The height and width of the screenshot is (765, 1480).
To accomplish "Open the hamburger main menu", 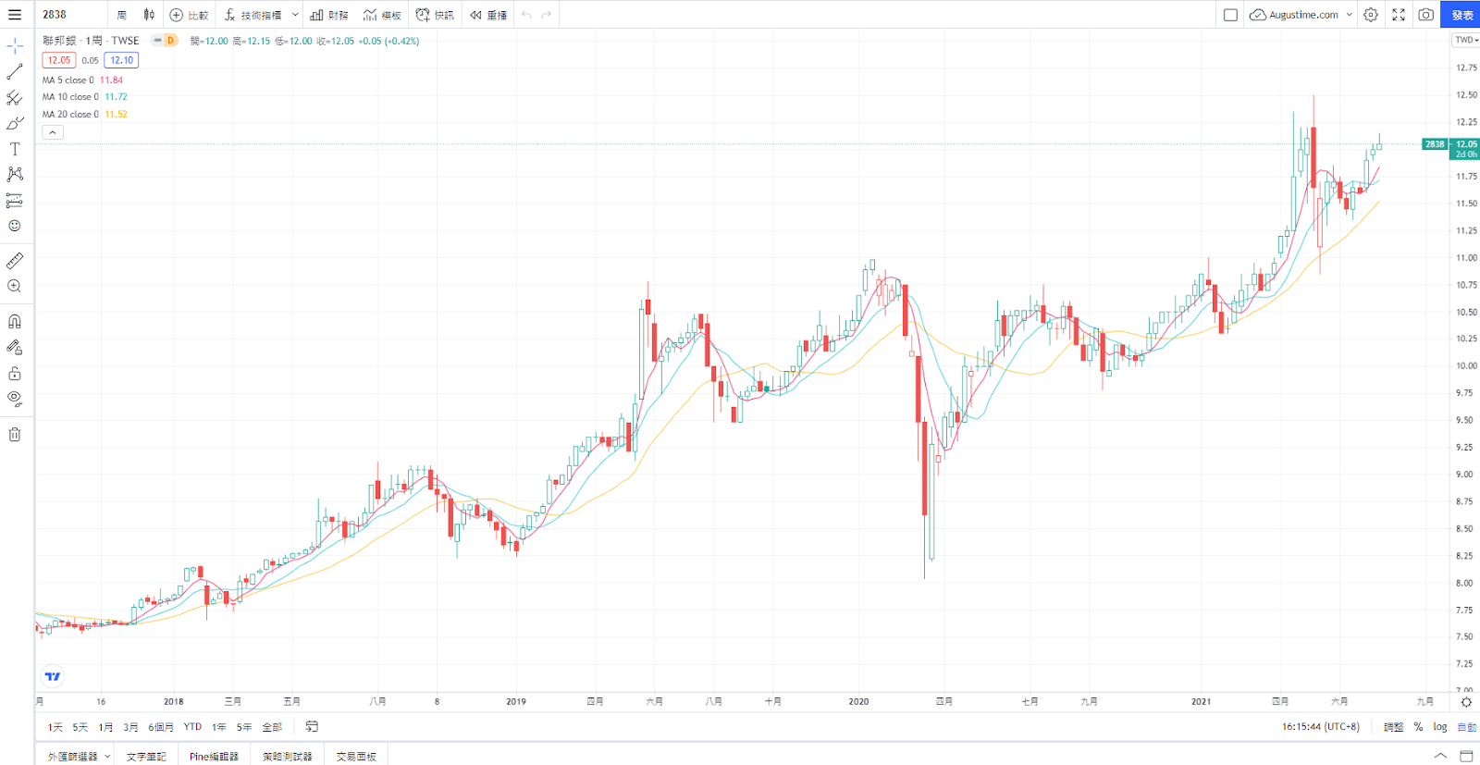I will pos(15,15).
